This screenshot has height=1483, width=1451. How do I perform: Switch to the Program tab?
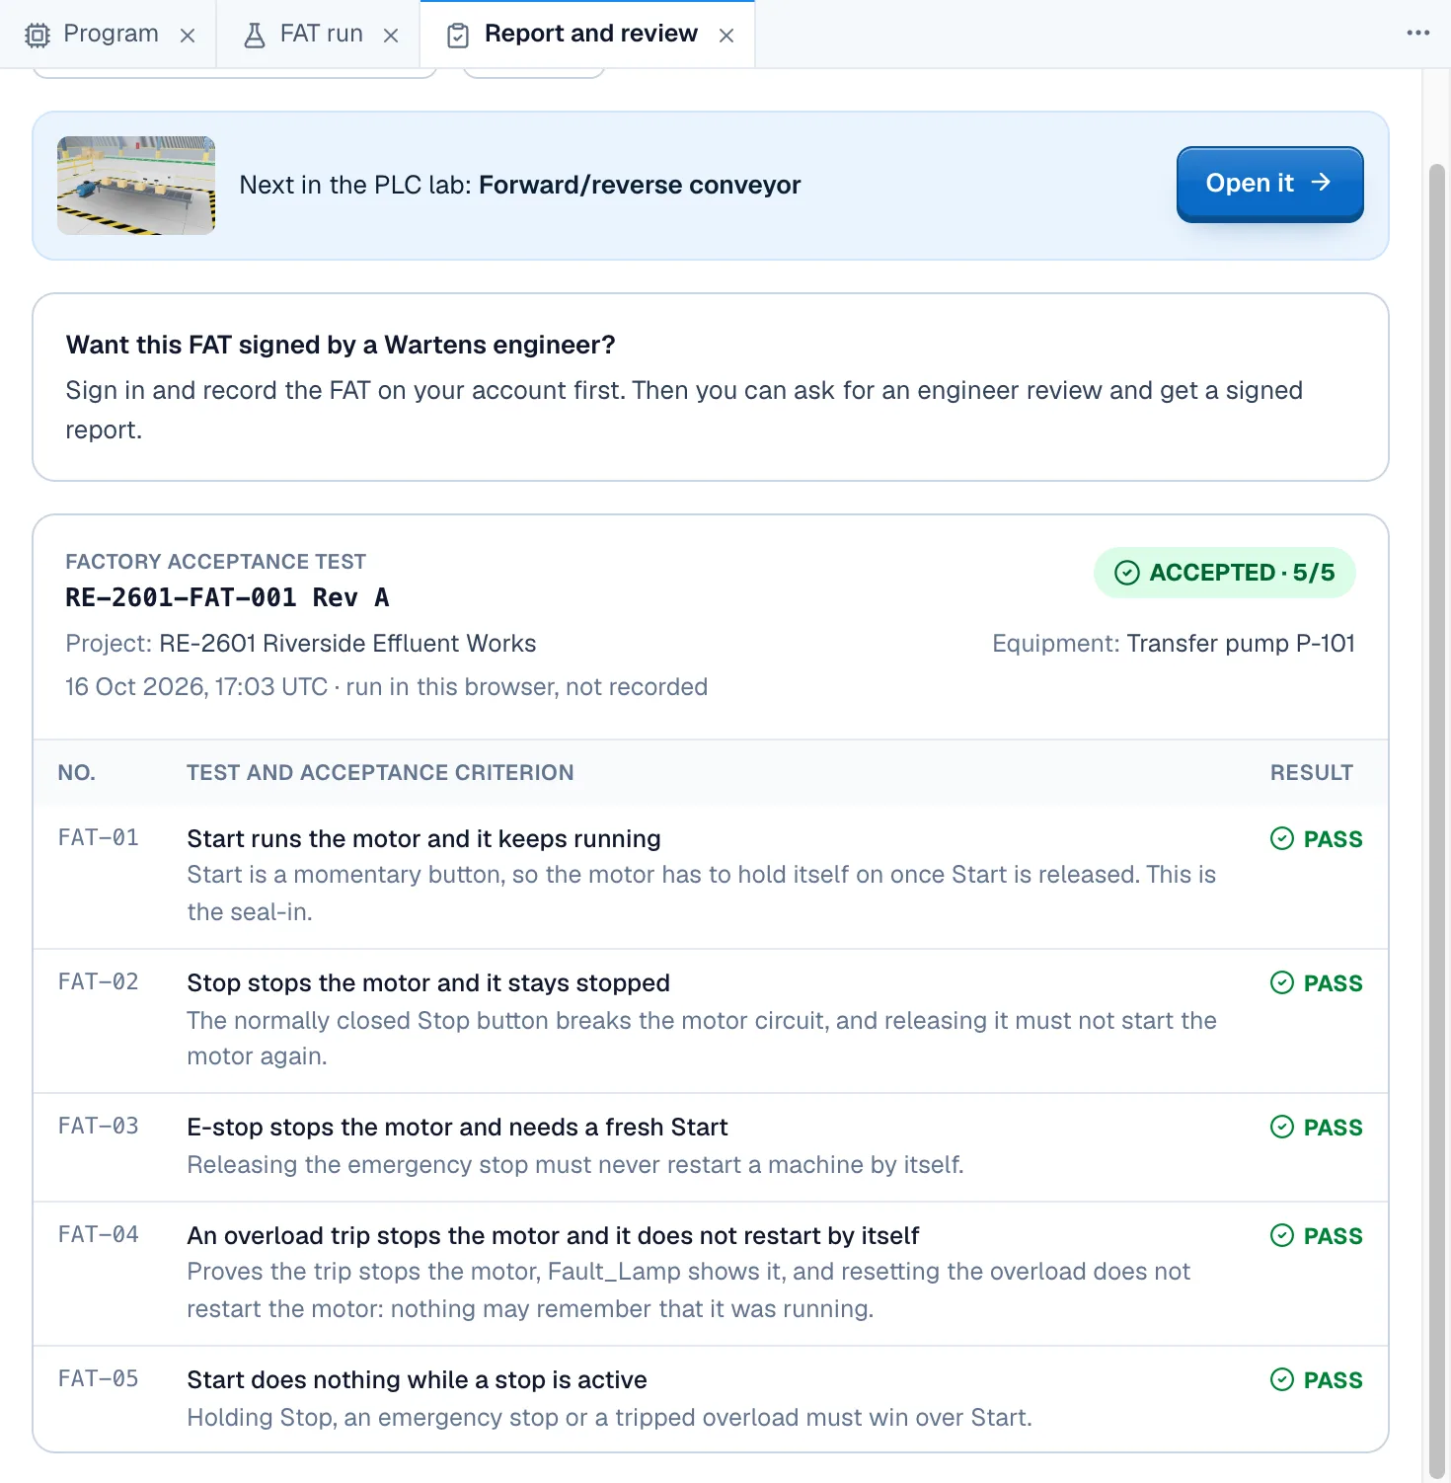[109, 35]
